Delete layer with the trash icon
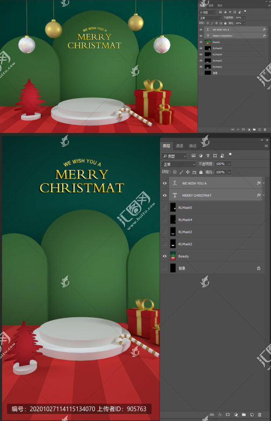 [259, 415]
